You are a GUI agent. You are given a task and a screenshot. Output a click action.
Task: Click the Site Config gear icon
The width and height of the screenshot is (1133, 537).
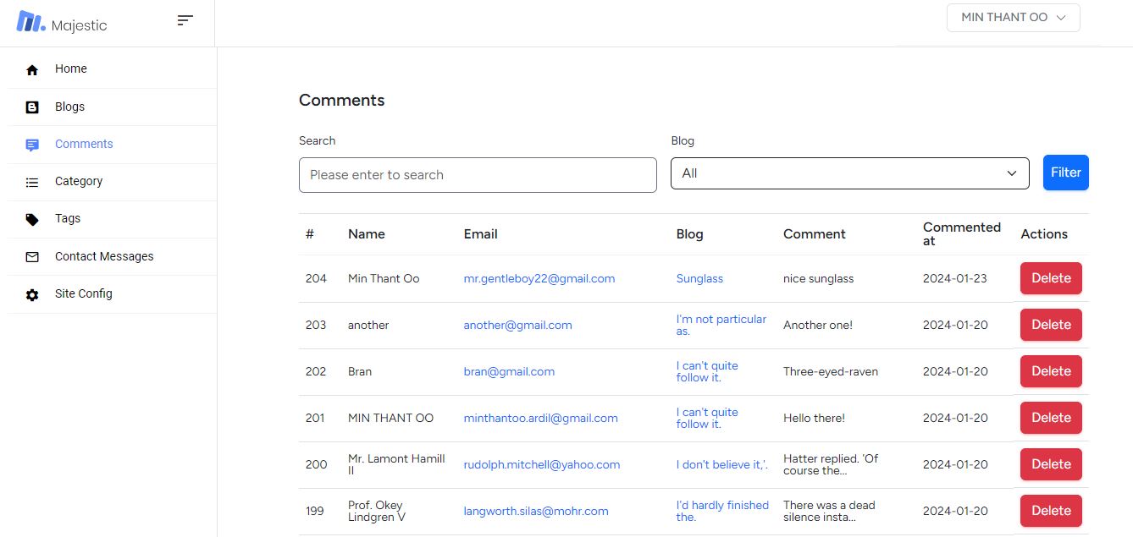(32, 294)
